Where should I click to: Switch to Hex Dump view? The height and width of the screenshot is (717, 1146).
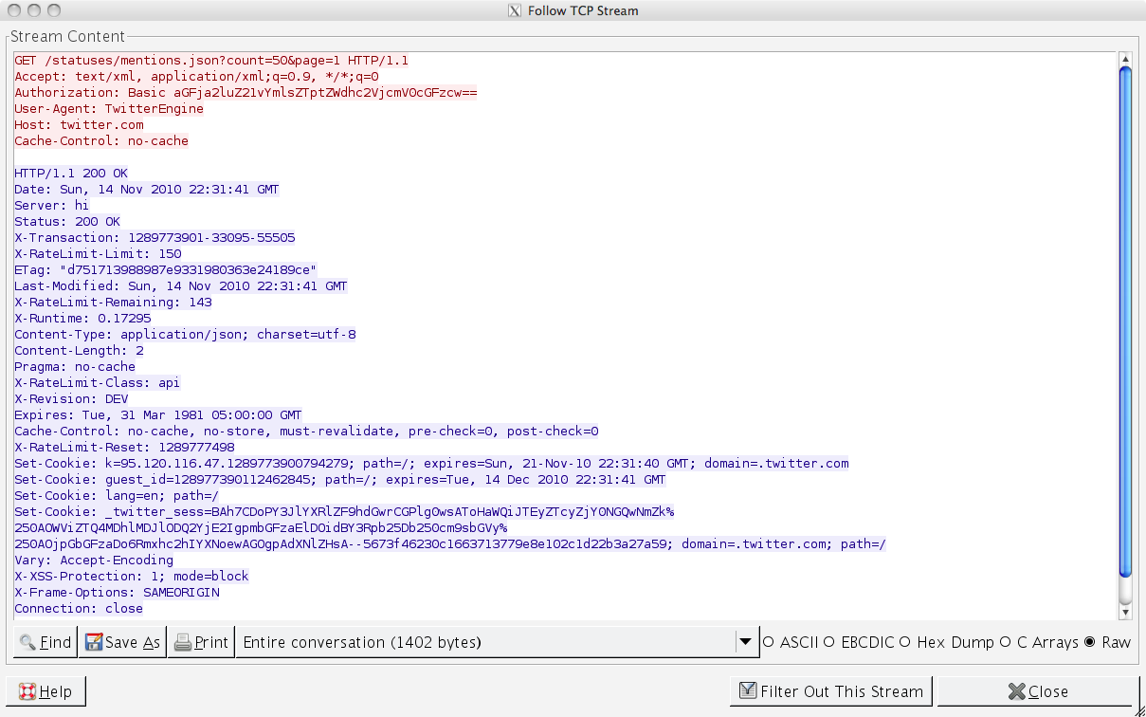pyautogui.click(x=947, y=642)
